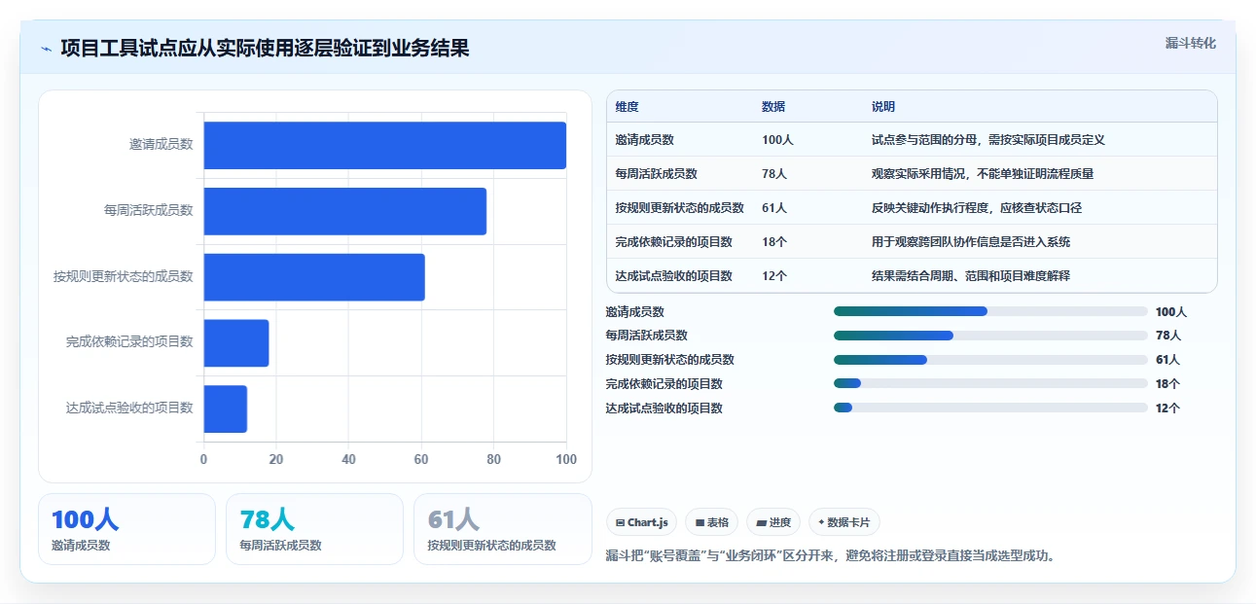Click the 每周活跃成员数 table row label
The width and height of the screenshot is (1256, 604).
pyautogui.click(x=657, y=174)
